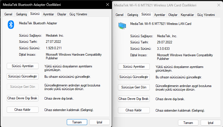Viewport: 223px width, 127px height.
Task: Click Cihazı Devre Dışı Bırak in Wi-Fi window
Action: pos(134,99)
